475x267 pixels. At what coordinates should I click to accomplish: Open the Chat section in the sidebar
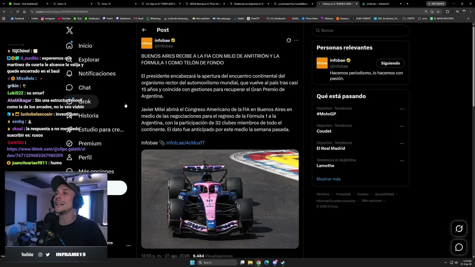[x=78, y=88]
